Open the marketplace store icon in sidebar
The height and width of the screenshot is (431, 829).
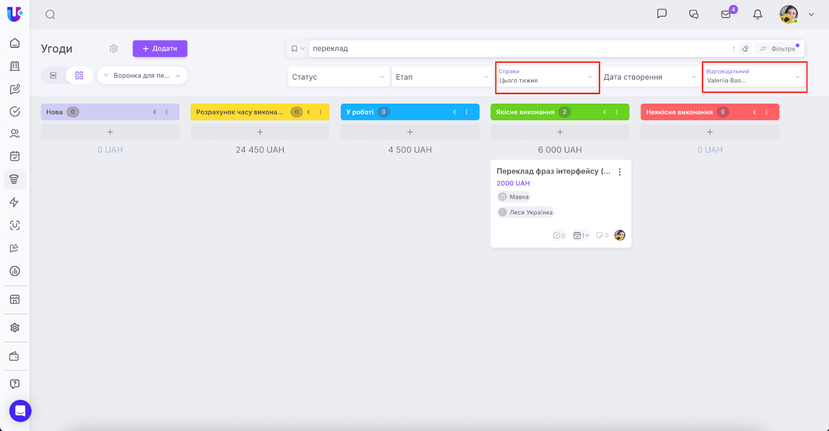tap(15, 299)
